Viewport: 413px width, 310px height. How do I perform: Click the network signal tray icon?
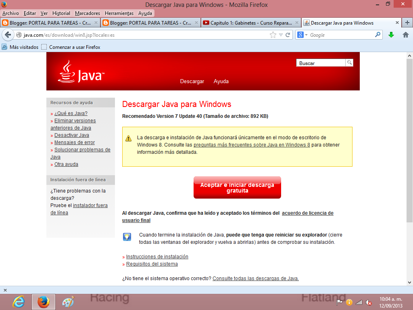(359, 302)
